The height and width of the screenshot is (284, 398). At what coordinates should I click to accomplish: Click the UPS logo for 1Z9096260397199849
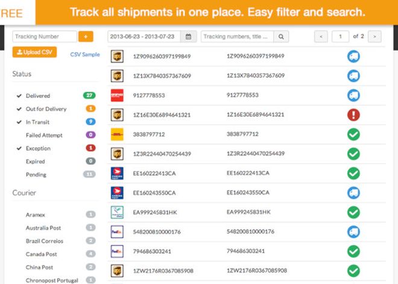(x=117, y=56)
